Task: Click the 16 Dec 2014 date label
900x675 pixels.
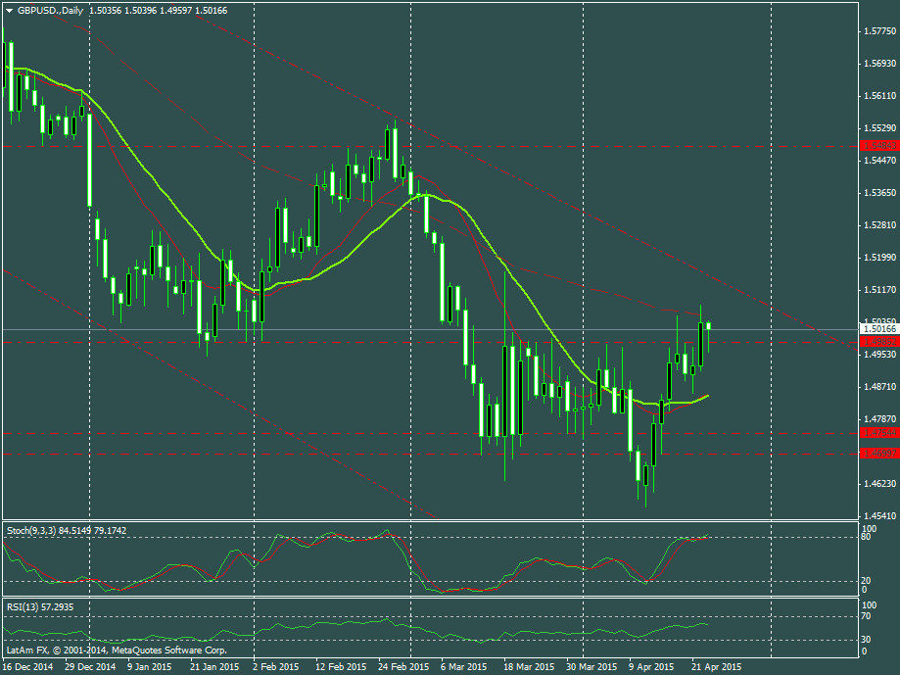Action: (x=28, y=666)
